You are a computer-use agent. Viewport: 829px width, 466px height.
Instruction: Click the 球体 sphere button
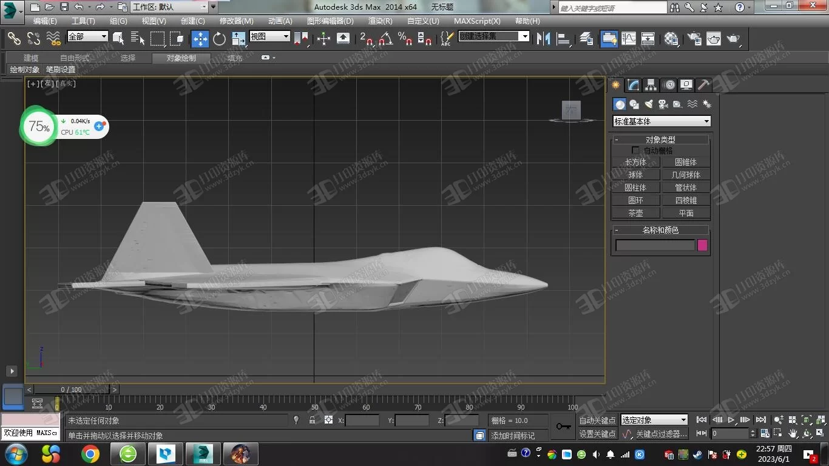point(635,175)
